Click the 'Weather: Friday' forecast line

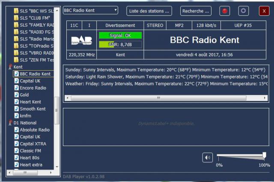[x=167, y=84]
